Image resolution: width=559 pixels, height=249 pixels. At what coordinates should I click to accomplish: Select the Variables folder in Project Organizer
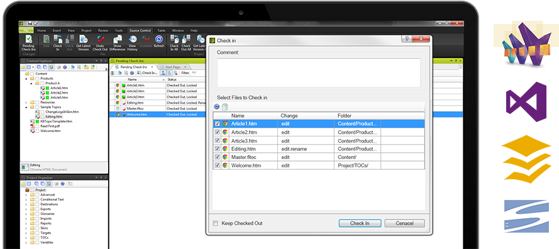coord(47,242)
